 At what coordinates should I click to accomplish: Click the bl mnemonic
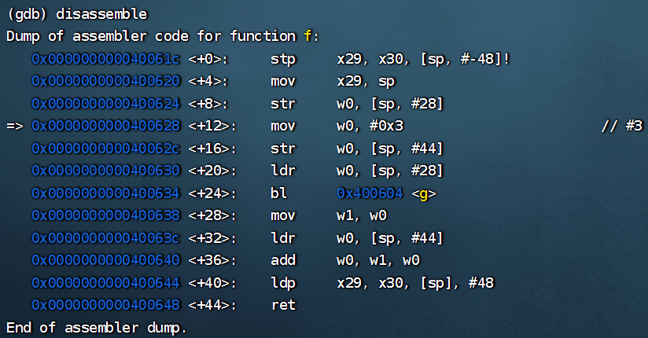click(279, 193)
